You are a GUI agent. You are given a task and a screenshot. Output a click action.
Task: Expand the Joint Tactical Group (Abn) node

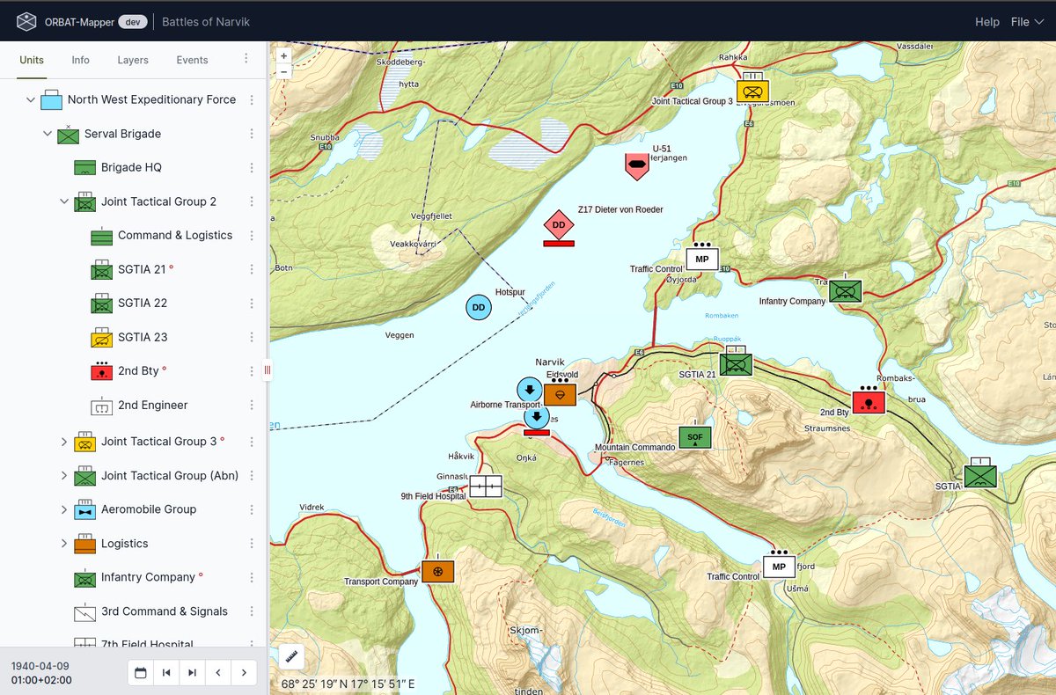[63, 475]
